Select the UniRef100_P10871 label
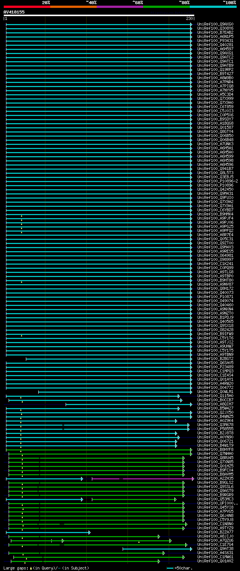This screenshot has width=240, height=571. tap(215, 297)
